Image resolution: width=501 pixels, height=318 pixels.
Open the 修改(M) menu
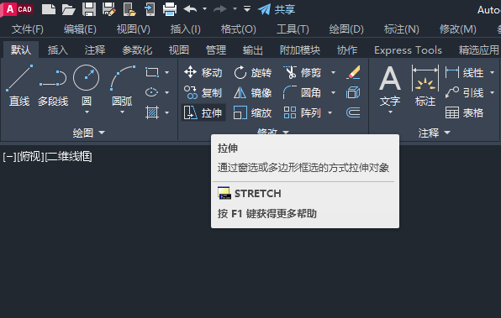(x=457, y=29)
